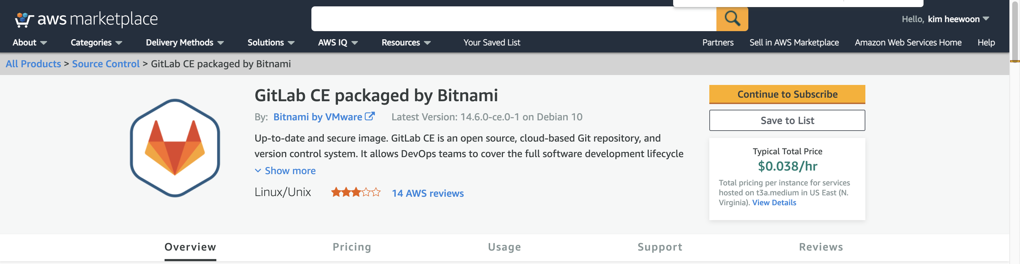Click the GitLab fox product logo
This screenshot has width=1020, height=264.
[175, 148]
